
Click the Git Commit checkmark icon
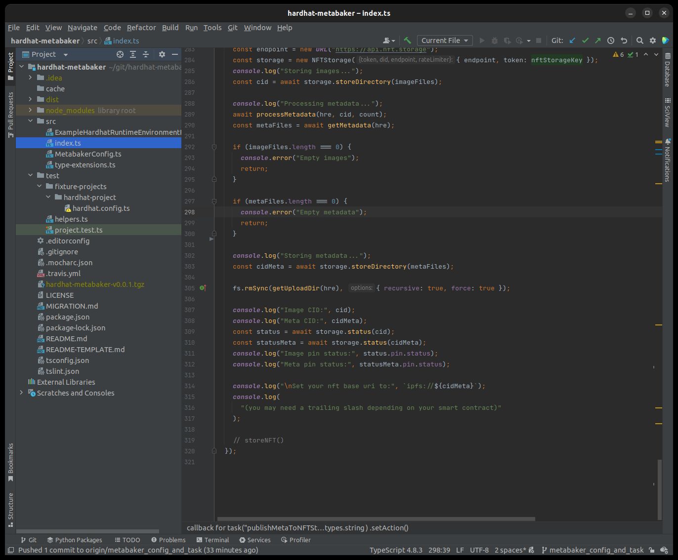585,40
